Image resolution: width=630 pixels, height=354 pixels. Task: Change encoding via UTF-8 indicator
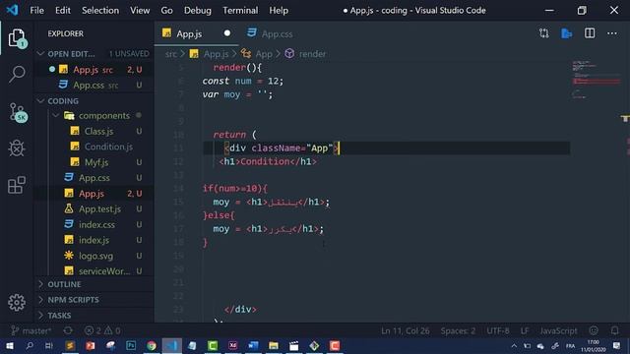click(x=498, y=330)
